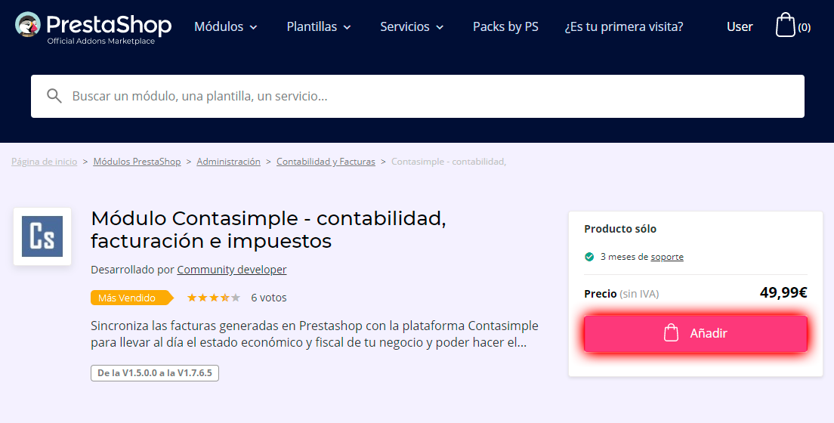
Task: Click the module description paragraph
Action: coord(314,334)
